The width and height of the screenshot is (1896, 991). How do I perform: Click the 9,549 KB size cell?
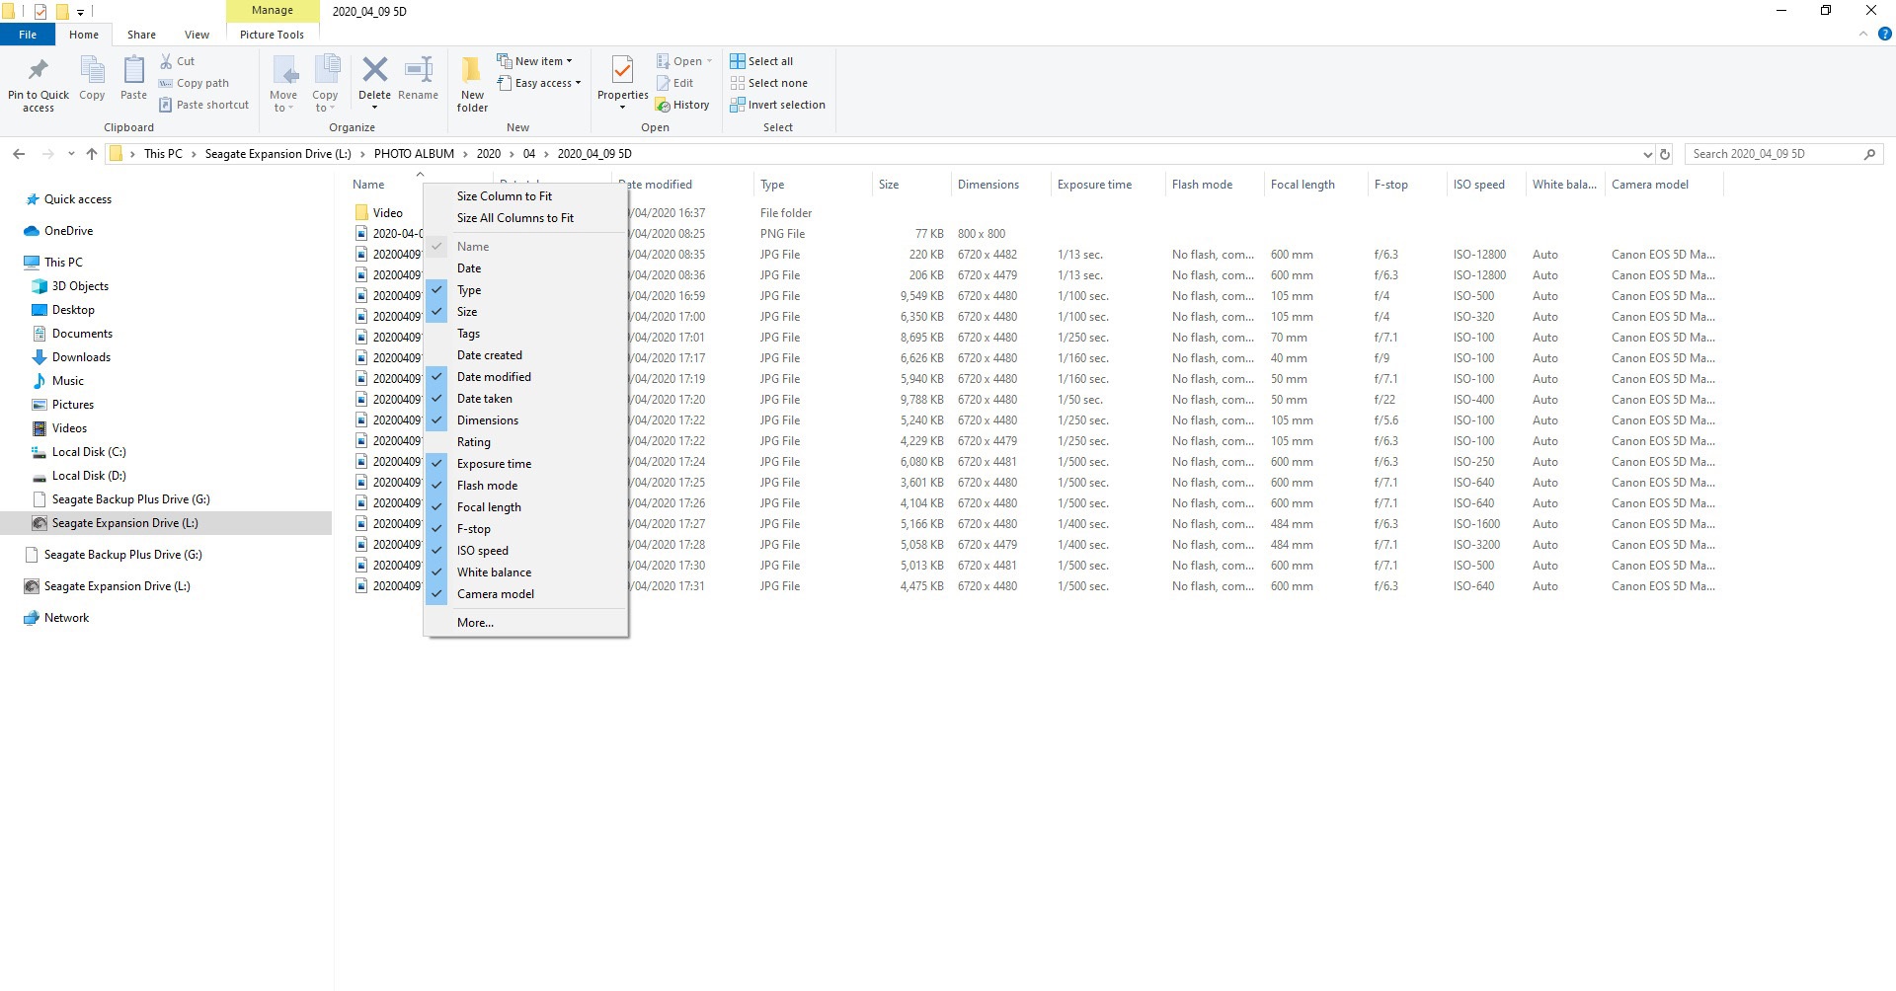[921, 296]
